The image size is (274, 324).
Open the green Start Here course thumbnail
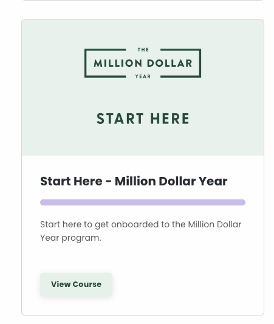[x=143, y=88]
